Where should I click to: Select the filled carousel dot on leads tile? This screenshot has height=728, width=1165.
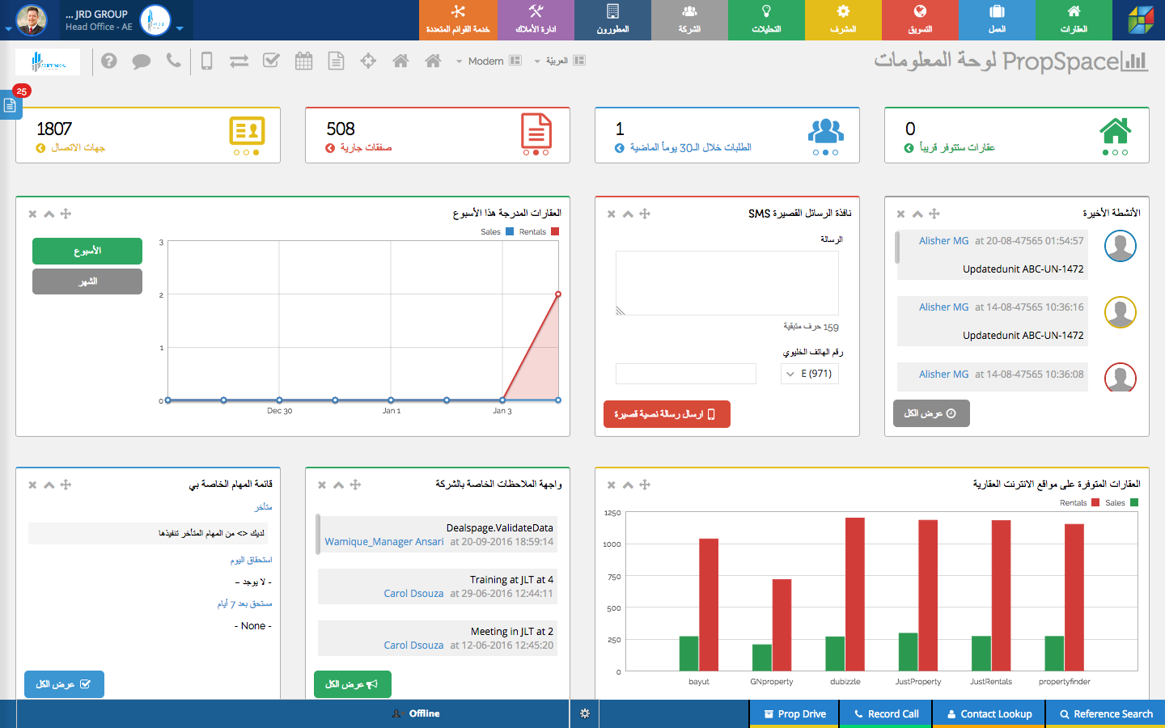[x=825, y=152]
